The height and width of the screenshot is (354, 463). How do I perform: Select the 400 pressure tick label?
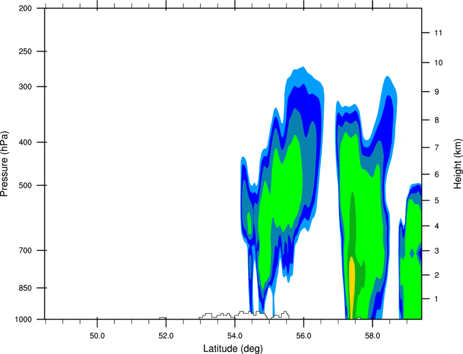tap(26, 142)
